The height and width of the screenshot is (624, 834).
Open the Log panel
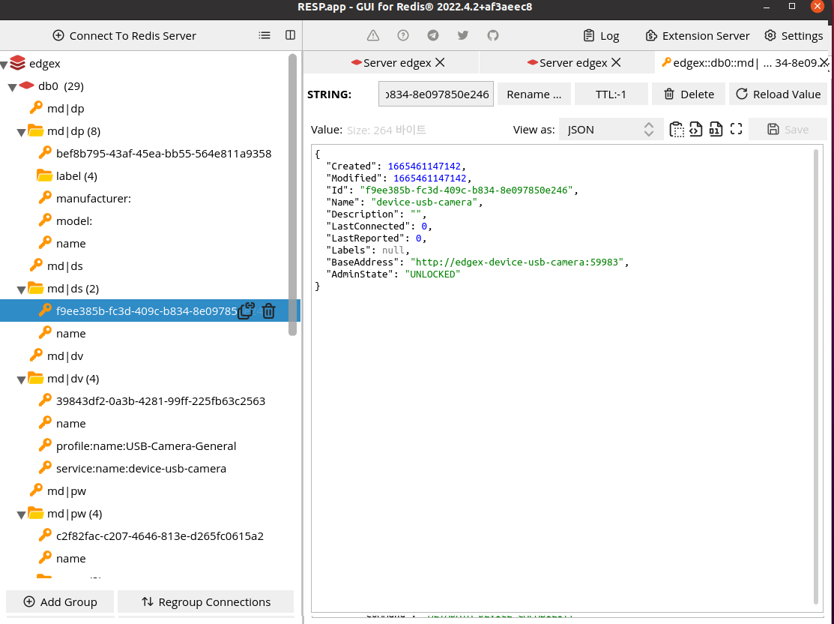601,35
